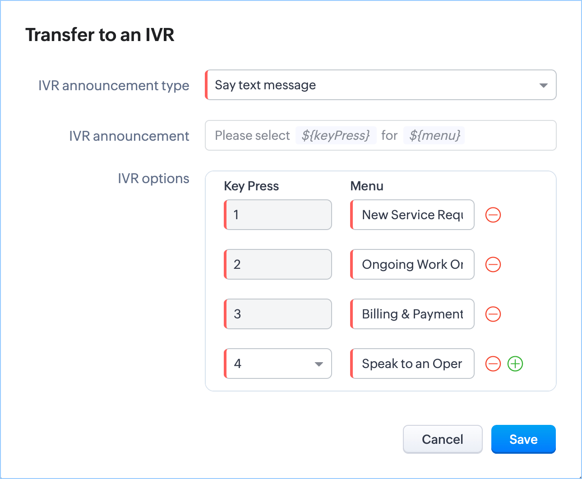This screenshot has height=479, width=582.
Task: Click the ${keyPress} placeholder tag
Action: coord(336,135)
